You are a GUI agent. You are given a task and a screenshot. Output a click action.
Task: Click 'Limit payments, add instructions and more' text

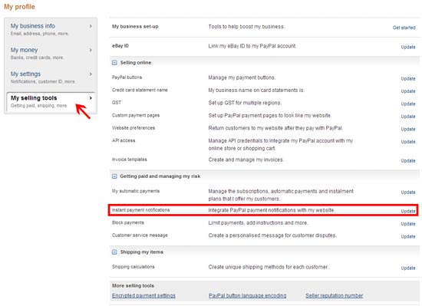click(258, 223)
